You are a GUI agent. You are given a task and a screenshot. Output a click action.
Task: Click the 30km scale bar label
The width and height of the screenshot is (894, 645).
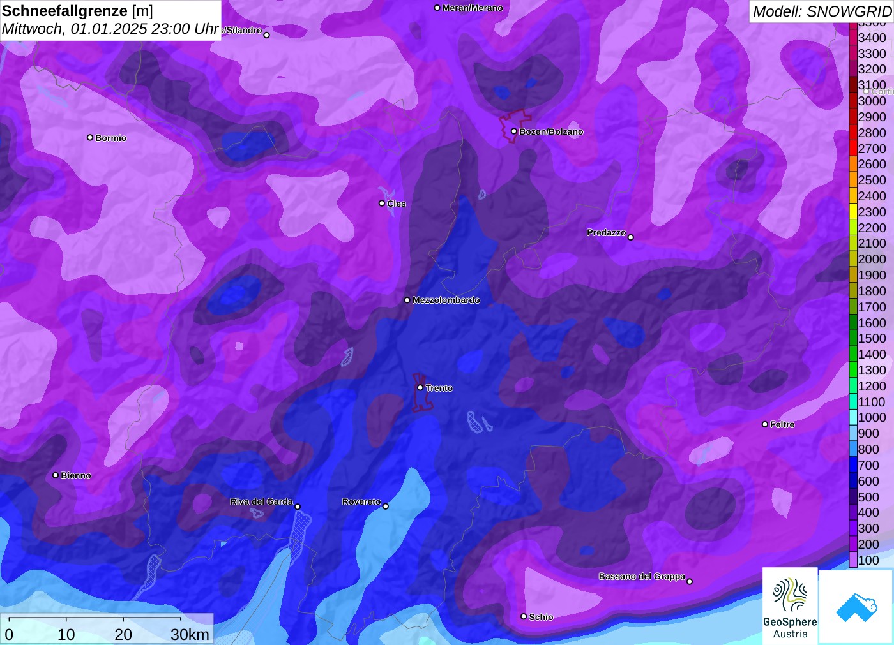tap(190, 634)
